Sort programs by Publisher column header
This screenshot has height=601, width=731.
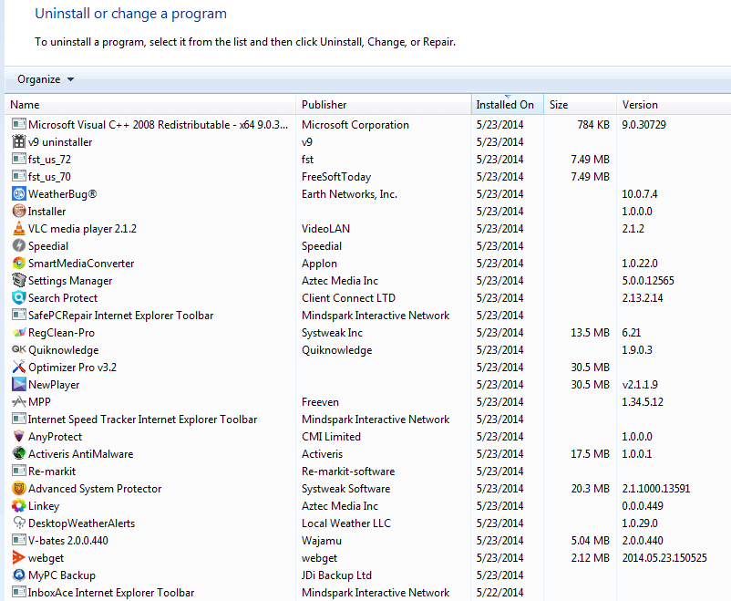pyautogui.click(x=324, y=105)
